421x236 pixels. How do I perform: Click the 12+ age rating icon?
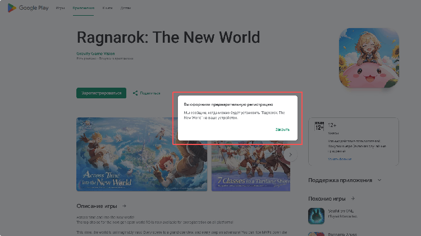319,126
